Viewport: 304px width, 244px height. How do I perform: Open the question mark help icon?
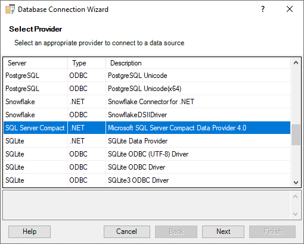pyautogui.click(x=263, y=9)
